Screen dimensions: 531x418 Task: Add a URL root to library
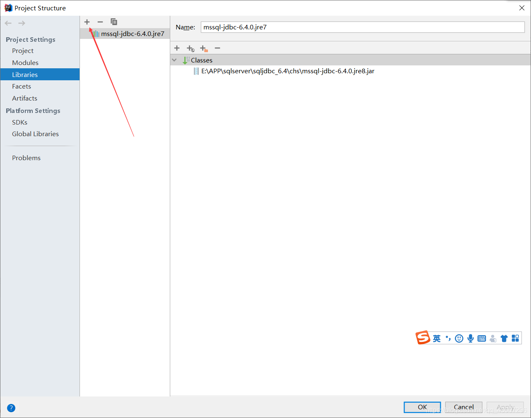[x=191, y=48]
